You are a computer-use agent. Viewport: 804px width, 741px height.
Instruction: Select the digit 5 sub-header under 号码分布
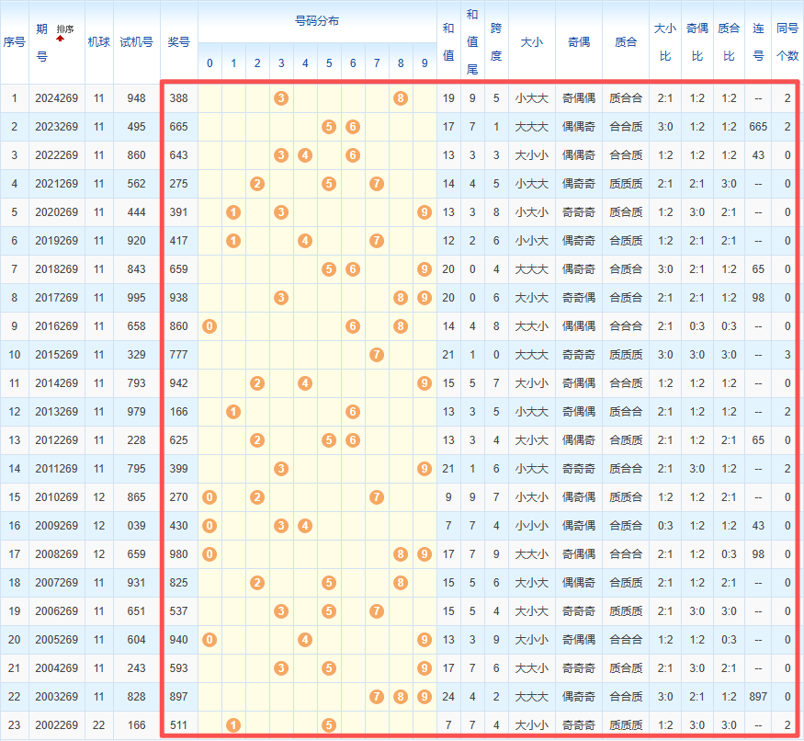point(329,63)
